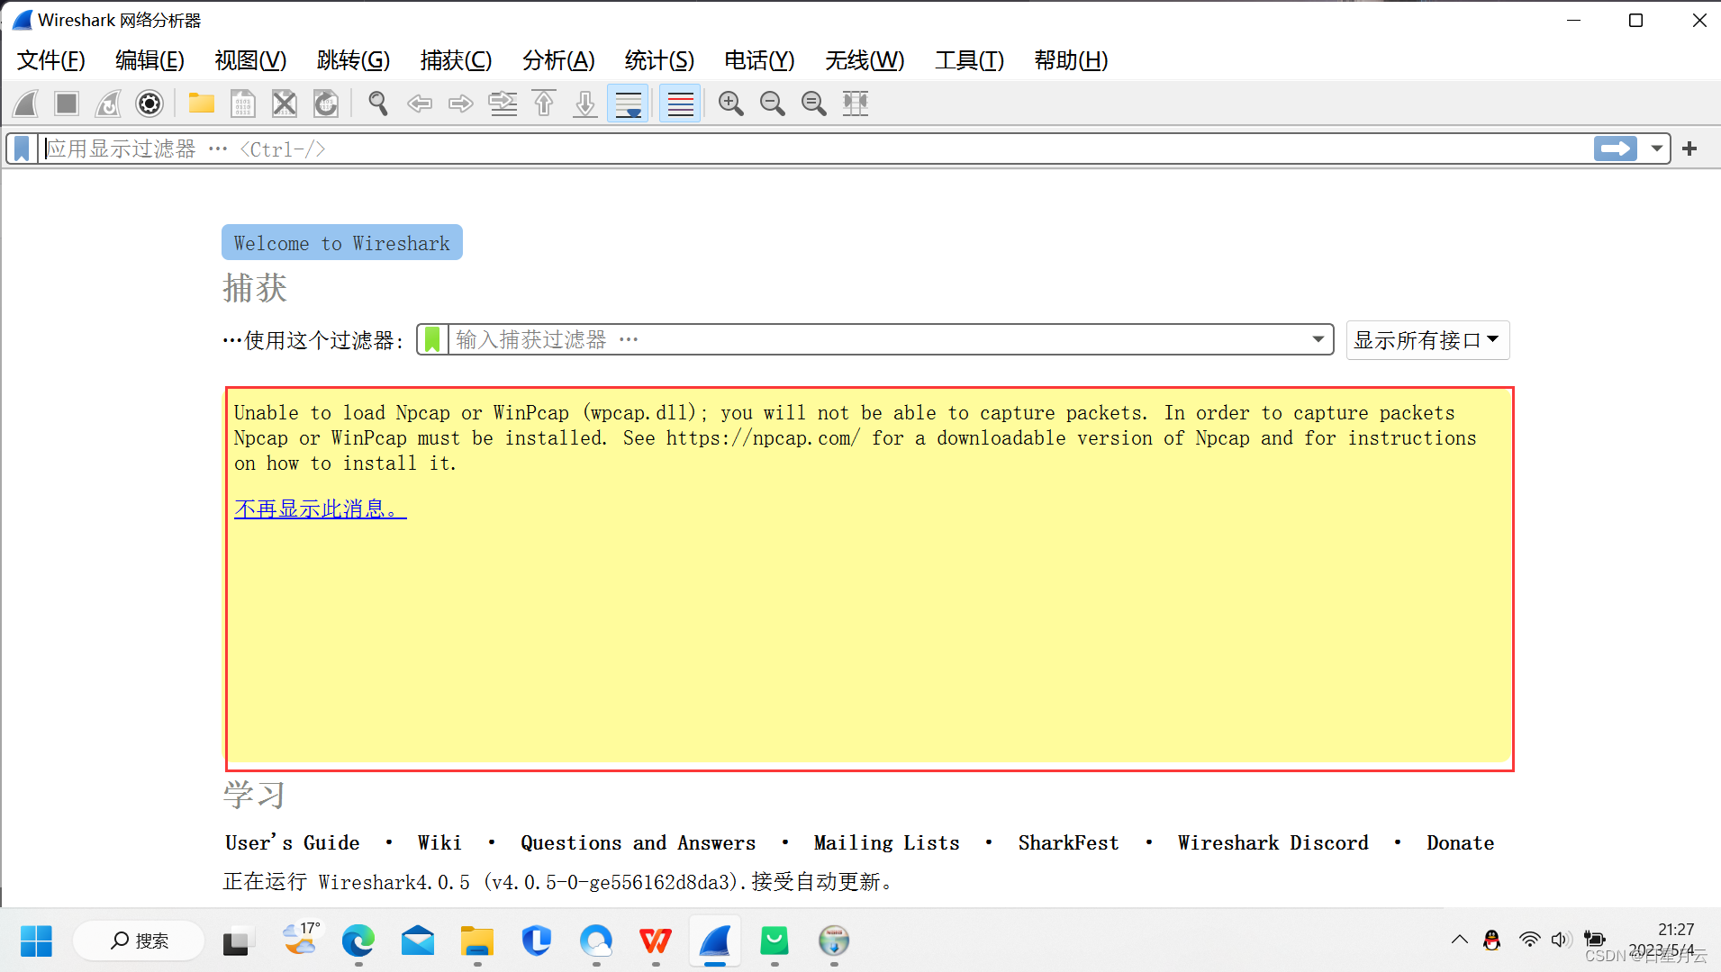The width and height of the screenshot is (1721, 972).
Task: Expand capture filter dropdown arrow
Action: (x=1318, y=339)
